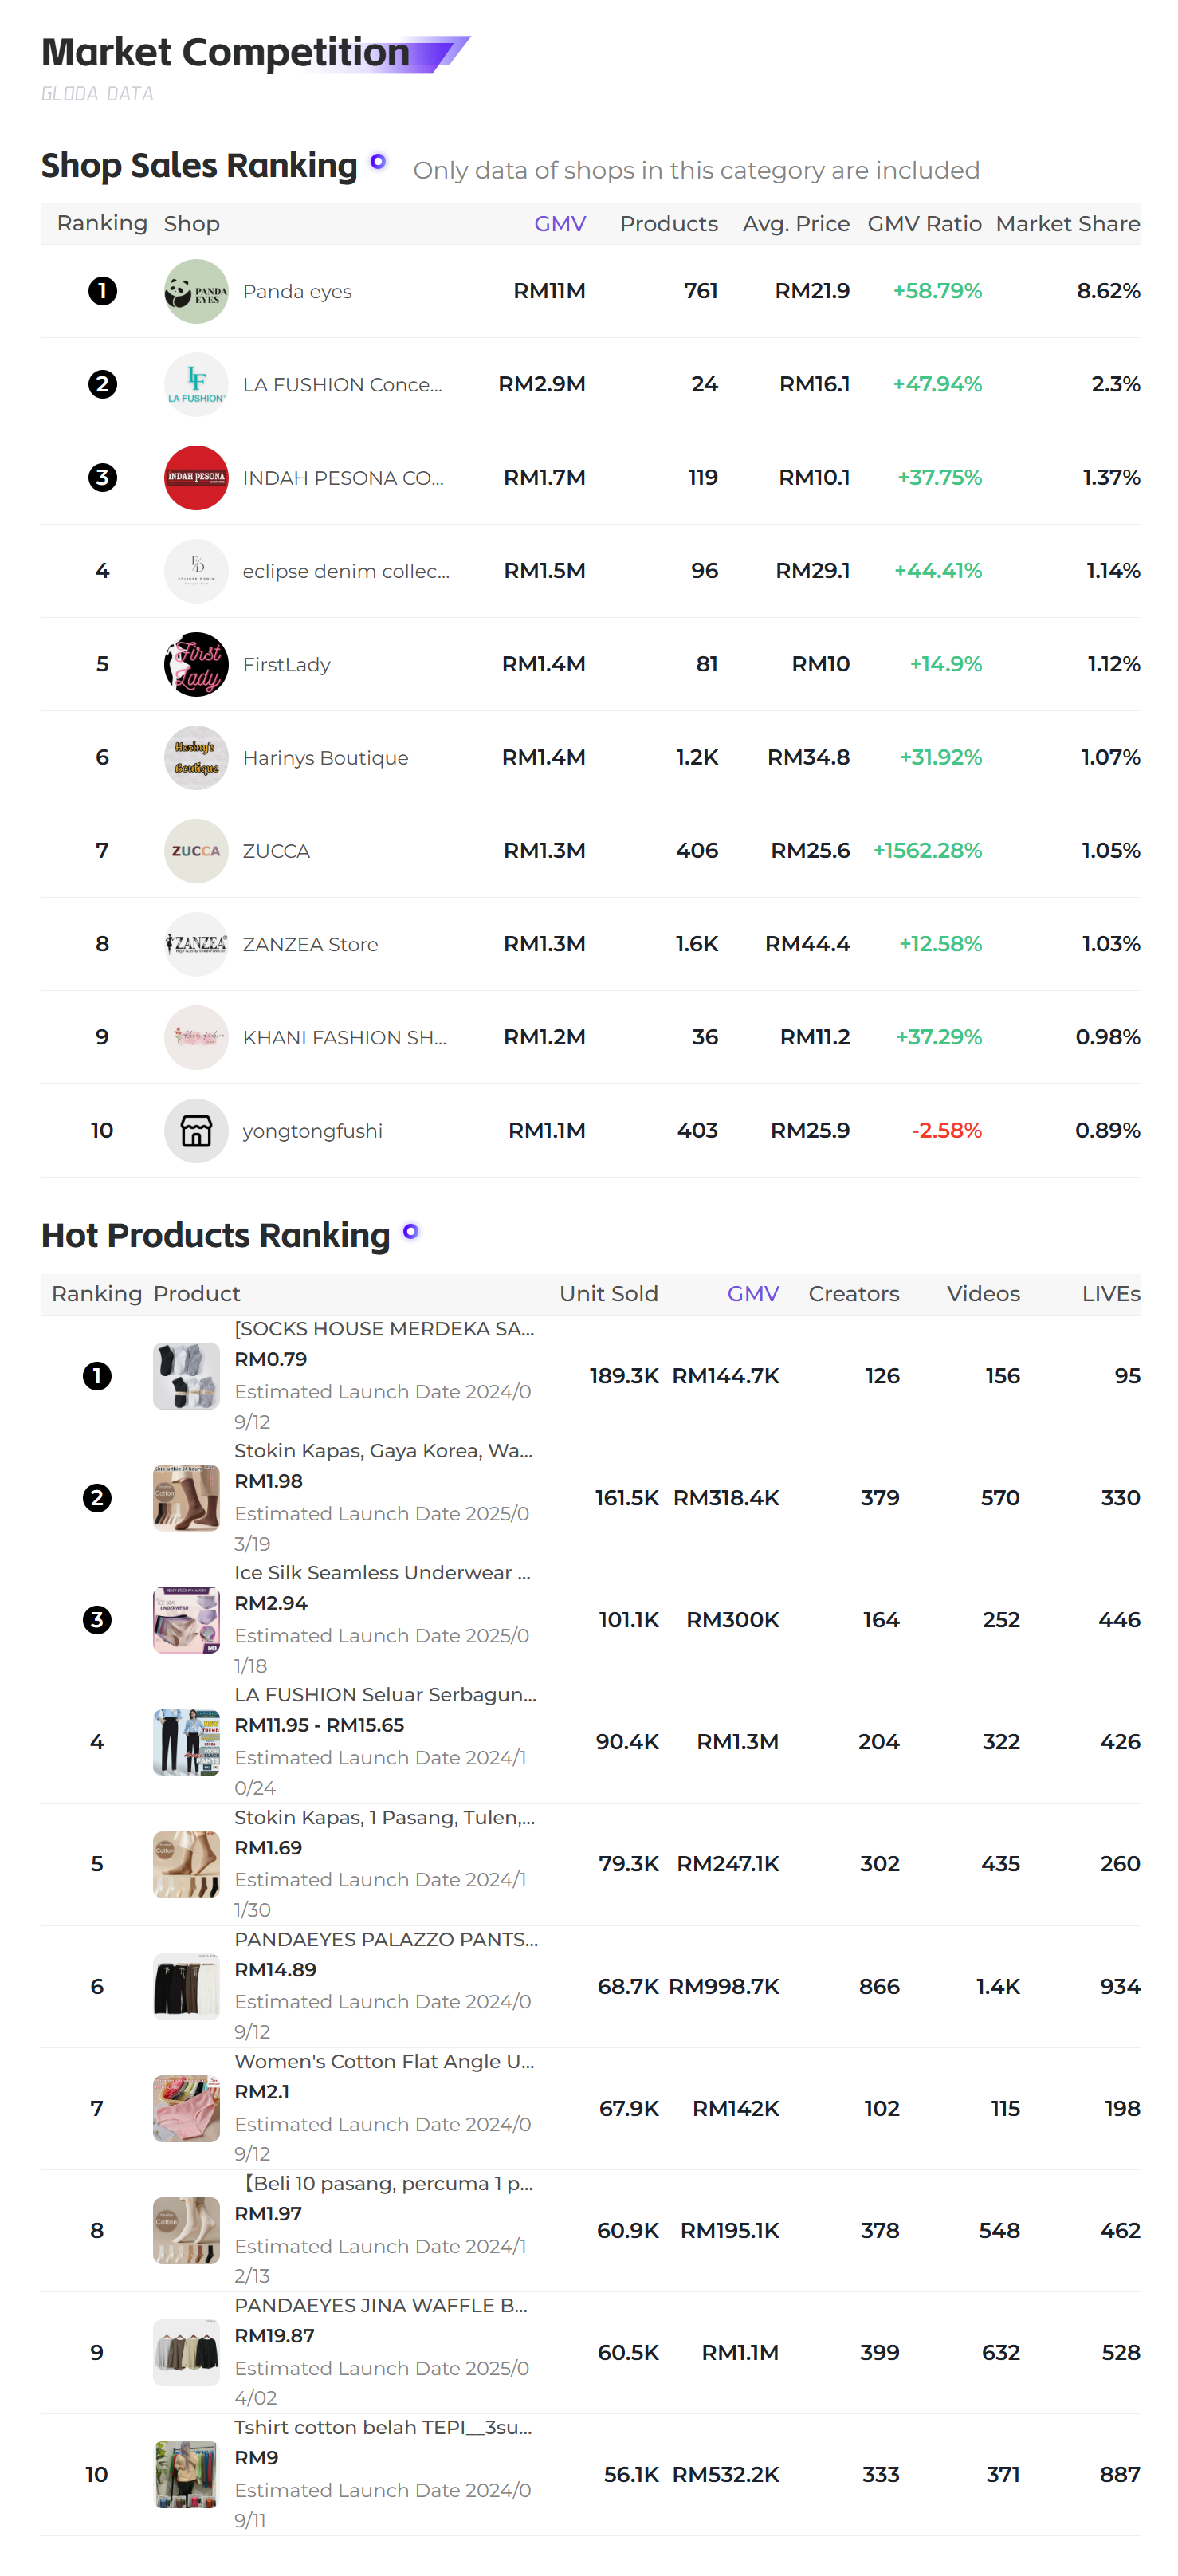Open PANDAEYES PALAZZO PANTS thumbnail
Screen dimensions: 1178x2576
click(186, 1986)
